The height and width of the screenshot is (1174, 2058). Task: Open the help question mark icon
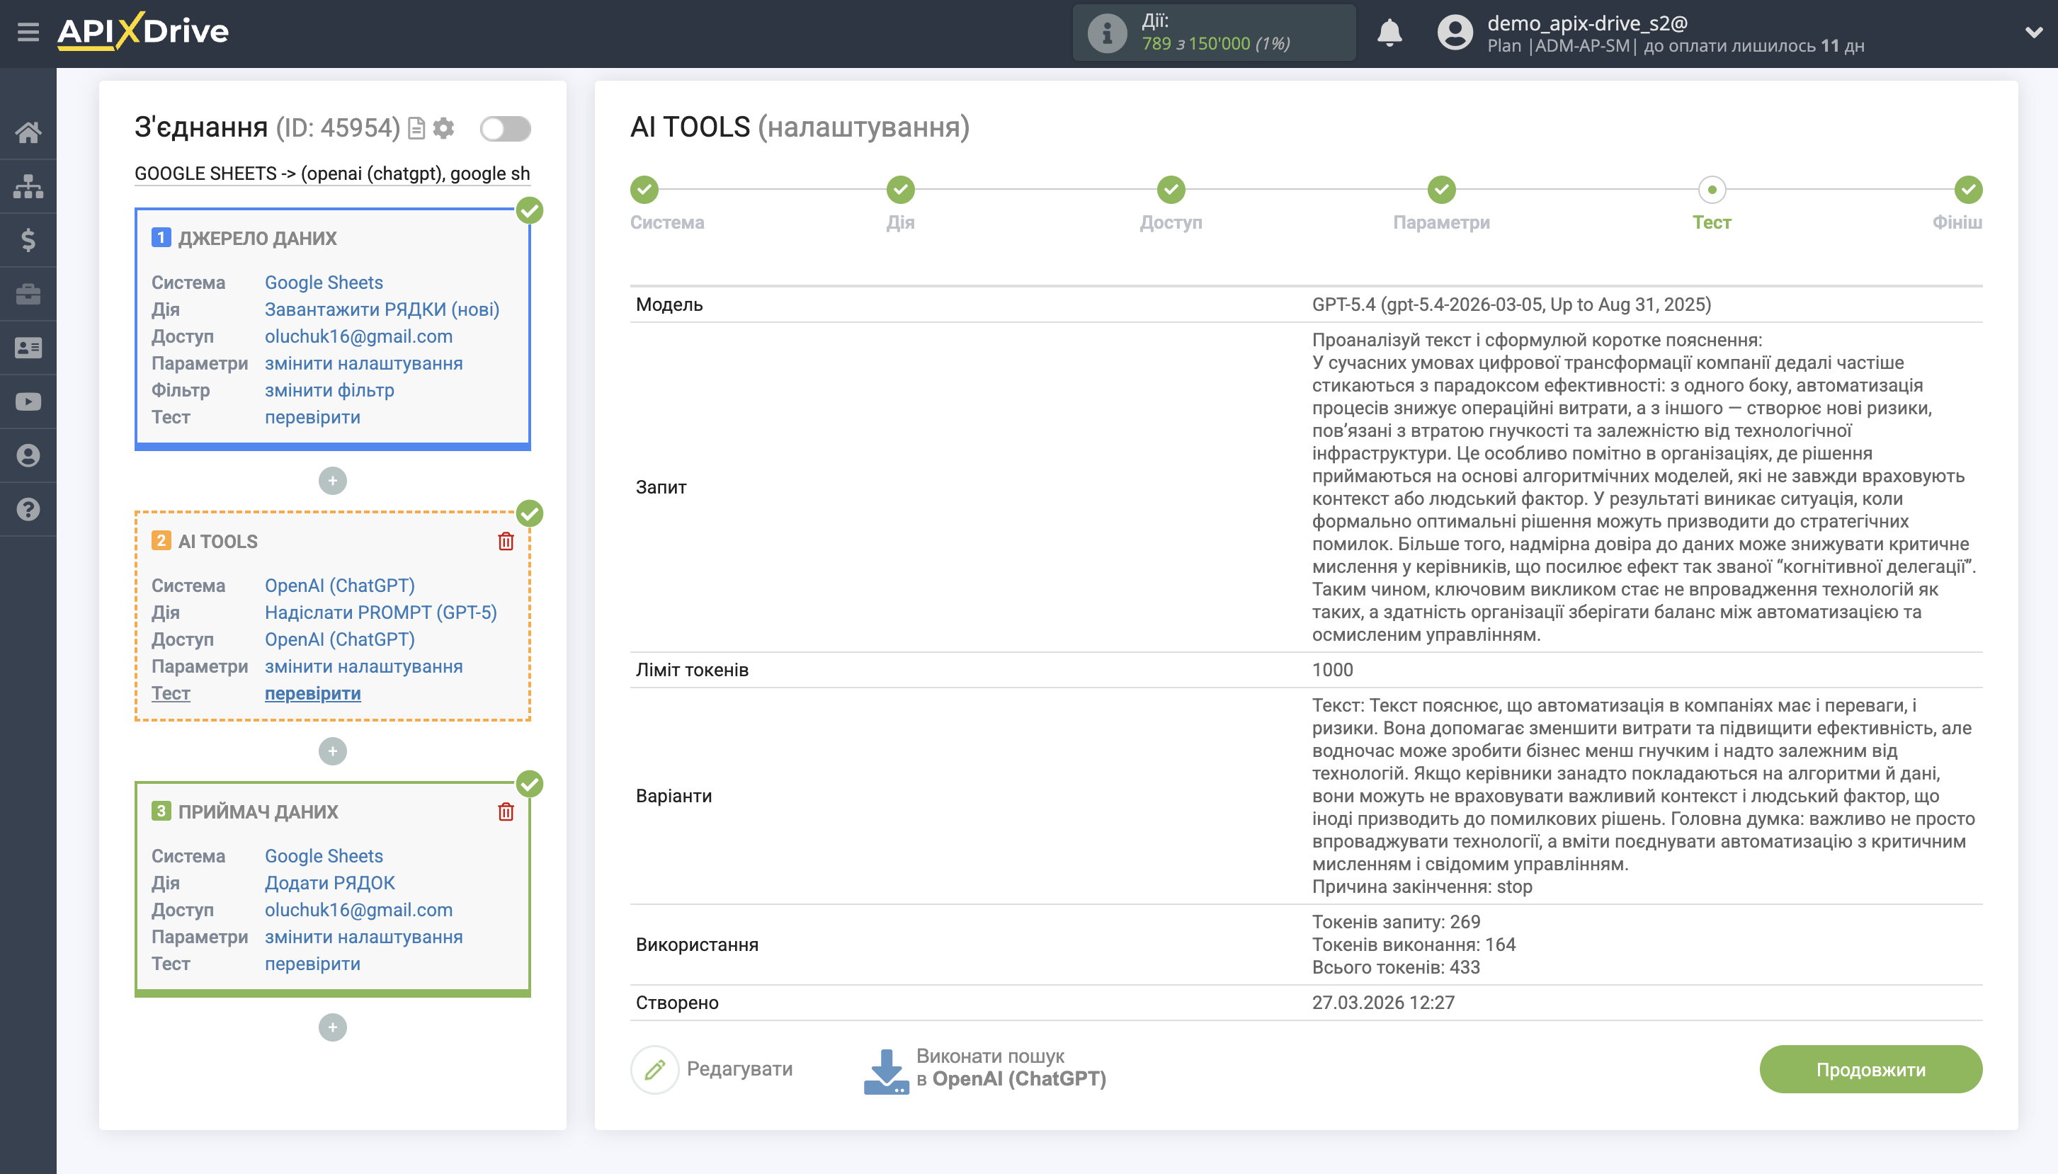pos(29,510)
